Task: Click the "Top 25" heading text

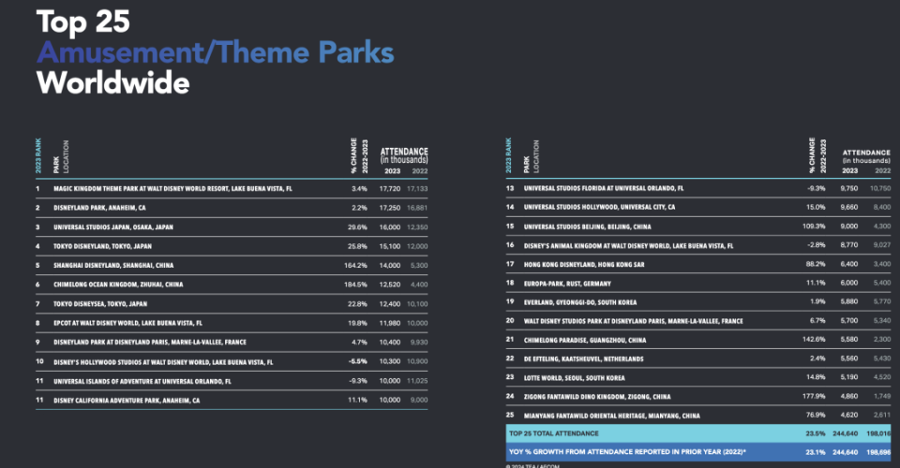Action: pyautogui.click(x=83, y=22)
